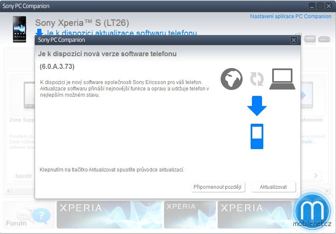Click heading Je k dispozici nová verze software telefonu
This screenshot has height=234, width=336.
pyautogui.click(x=107, y=54)
